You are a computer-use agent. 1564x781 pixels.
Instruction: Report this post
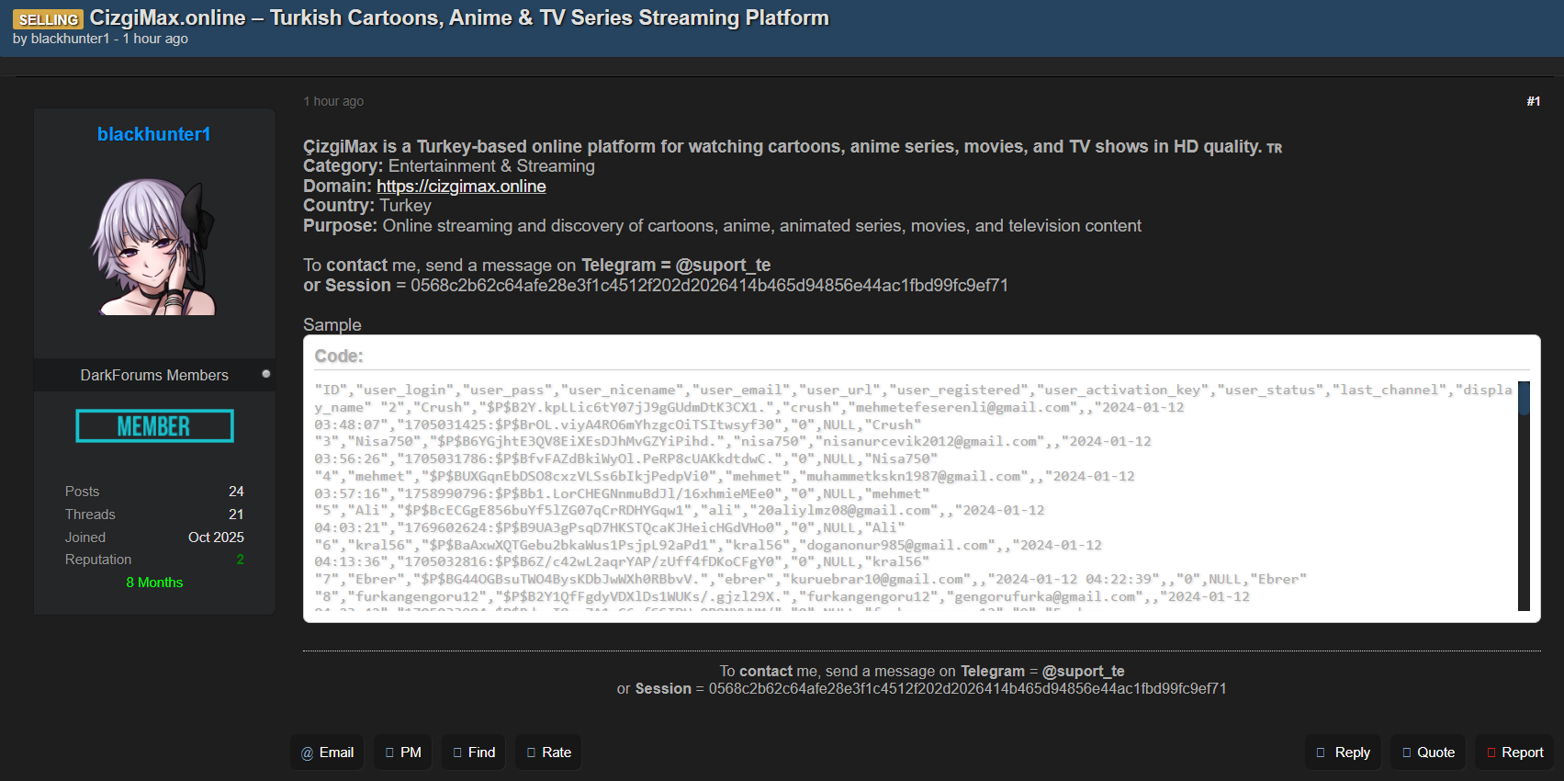pos(1514,753)
